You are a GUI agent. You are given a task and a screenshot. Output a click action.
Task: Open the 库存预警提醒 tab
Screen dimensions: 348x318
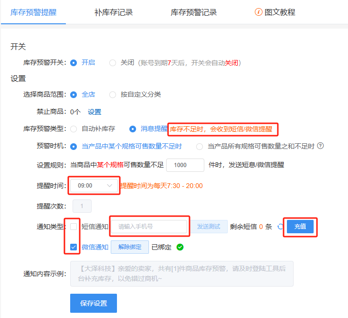coord(33,12)
